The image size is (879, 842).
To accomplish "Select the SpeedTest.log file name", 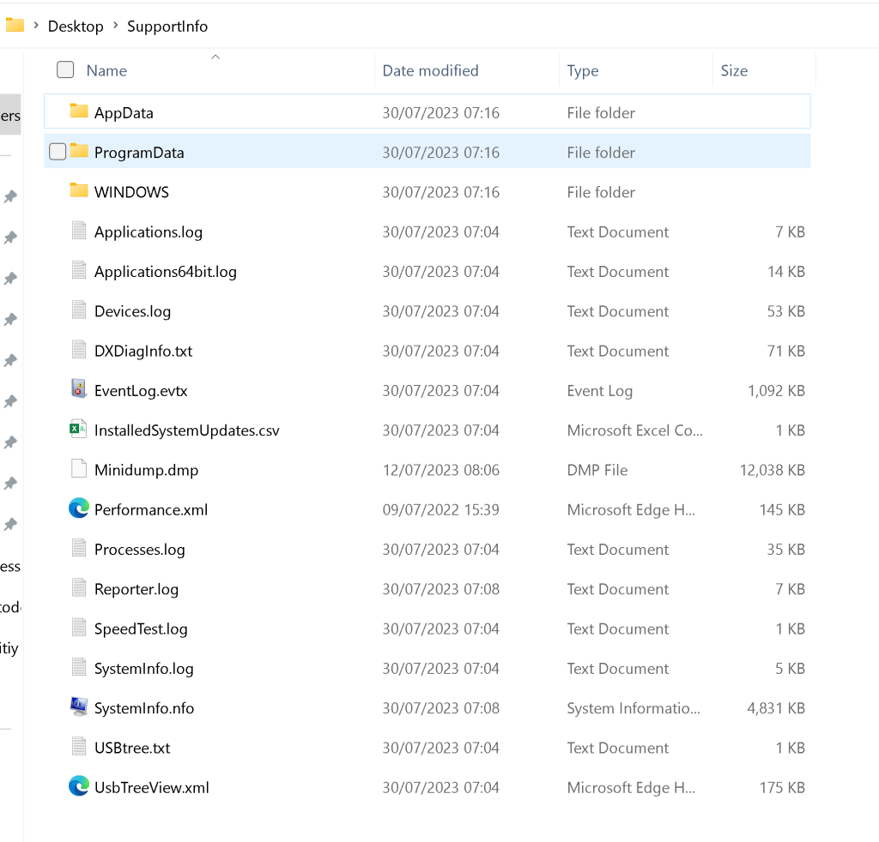I will [141, 629].
